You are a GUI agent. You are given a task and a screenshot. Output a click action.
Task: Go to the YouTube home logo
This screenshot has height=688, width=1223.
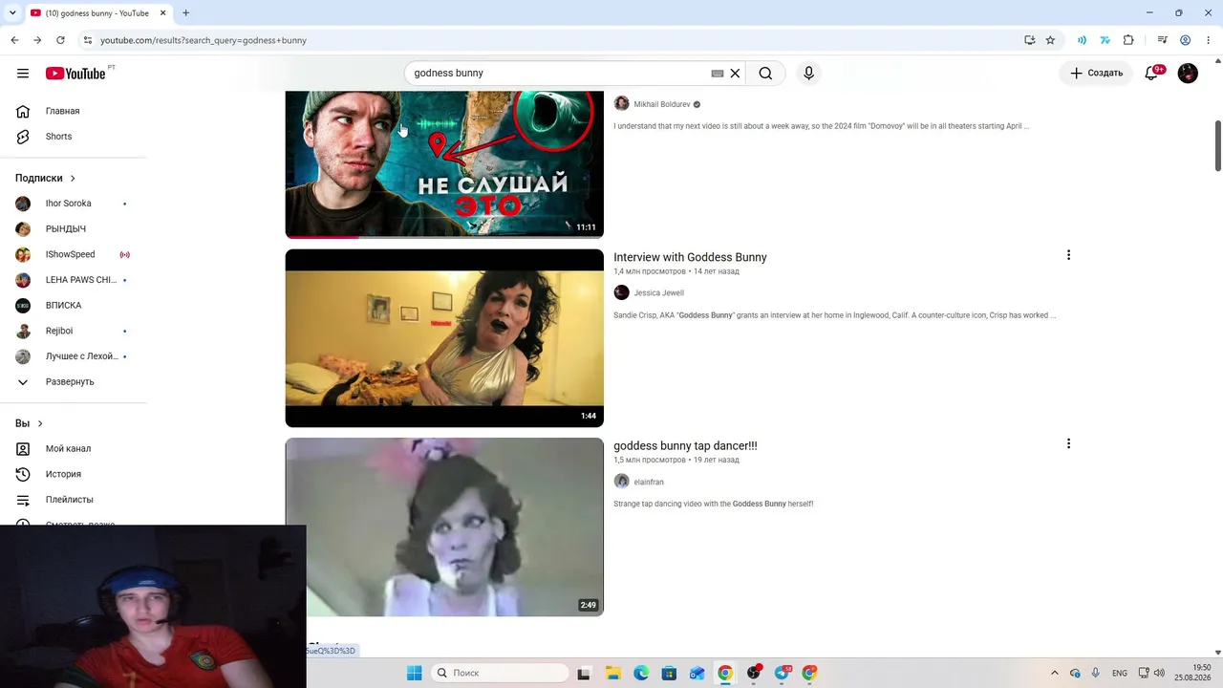click(75, 74)
